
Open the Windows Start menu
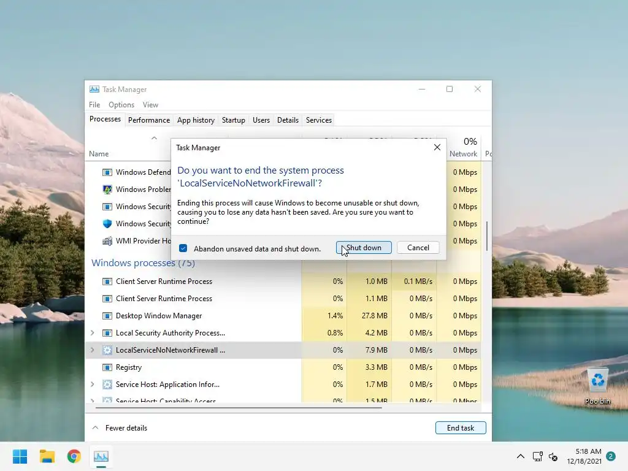coord(20,456)
